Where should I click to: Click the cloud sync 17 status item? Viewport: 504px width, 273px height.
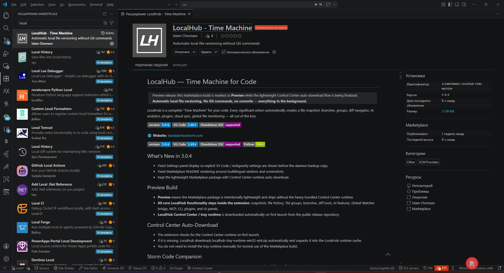coord(442,268)
